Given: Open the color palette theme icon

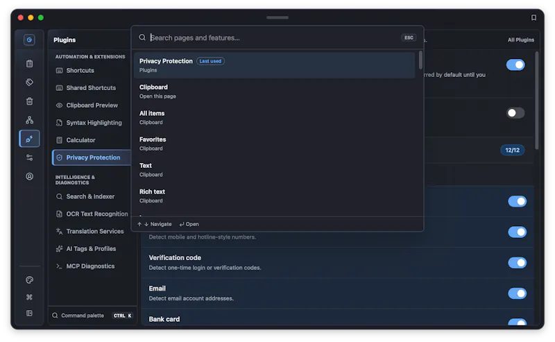Looking at the screenshot, I should (29, 280).
